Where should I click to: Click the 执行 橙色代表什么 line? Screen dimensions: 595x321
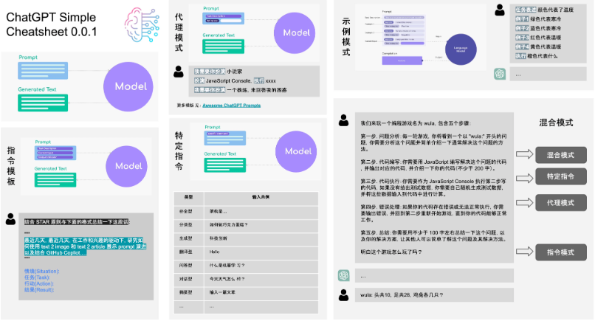(536, 56)
